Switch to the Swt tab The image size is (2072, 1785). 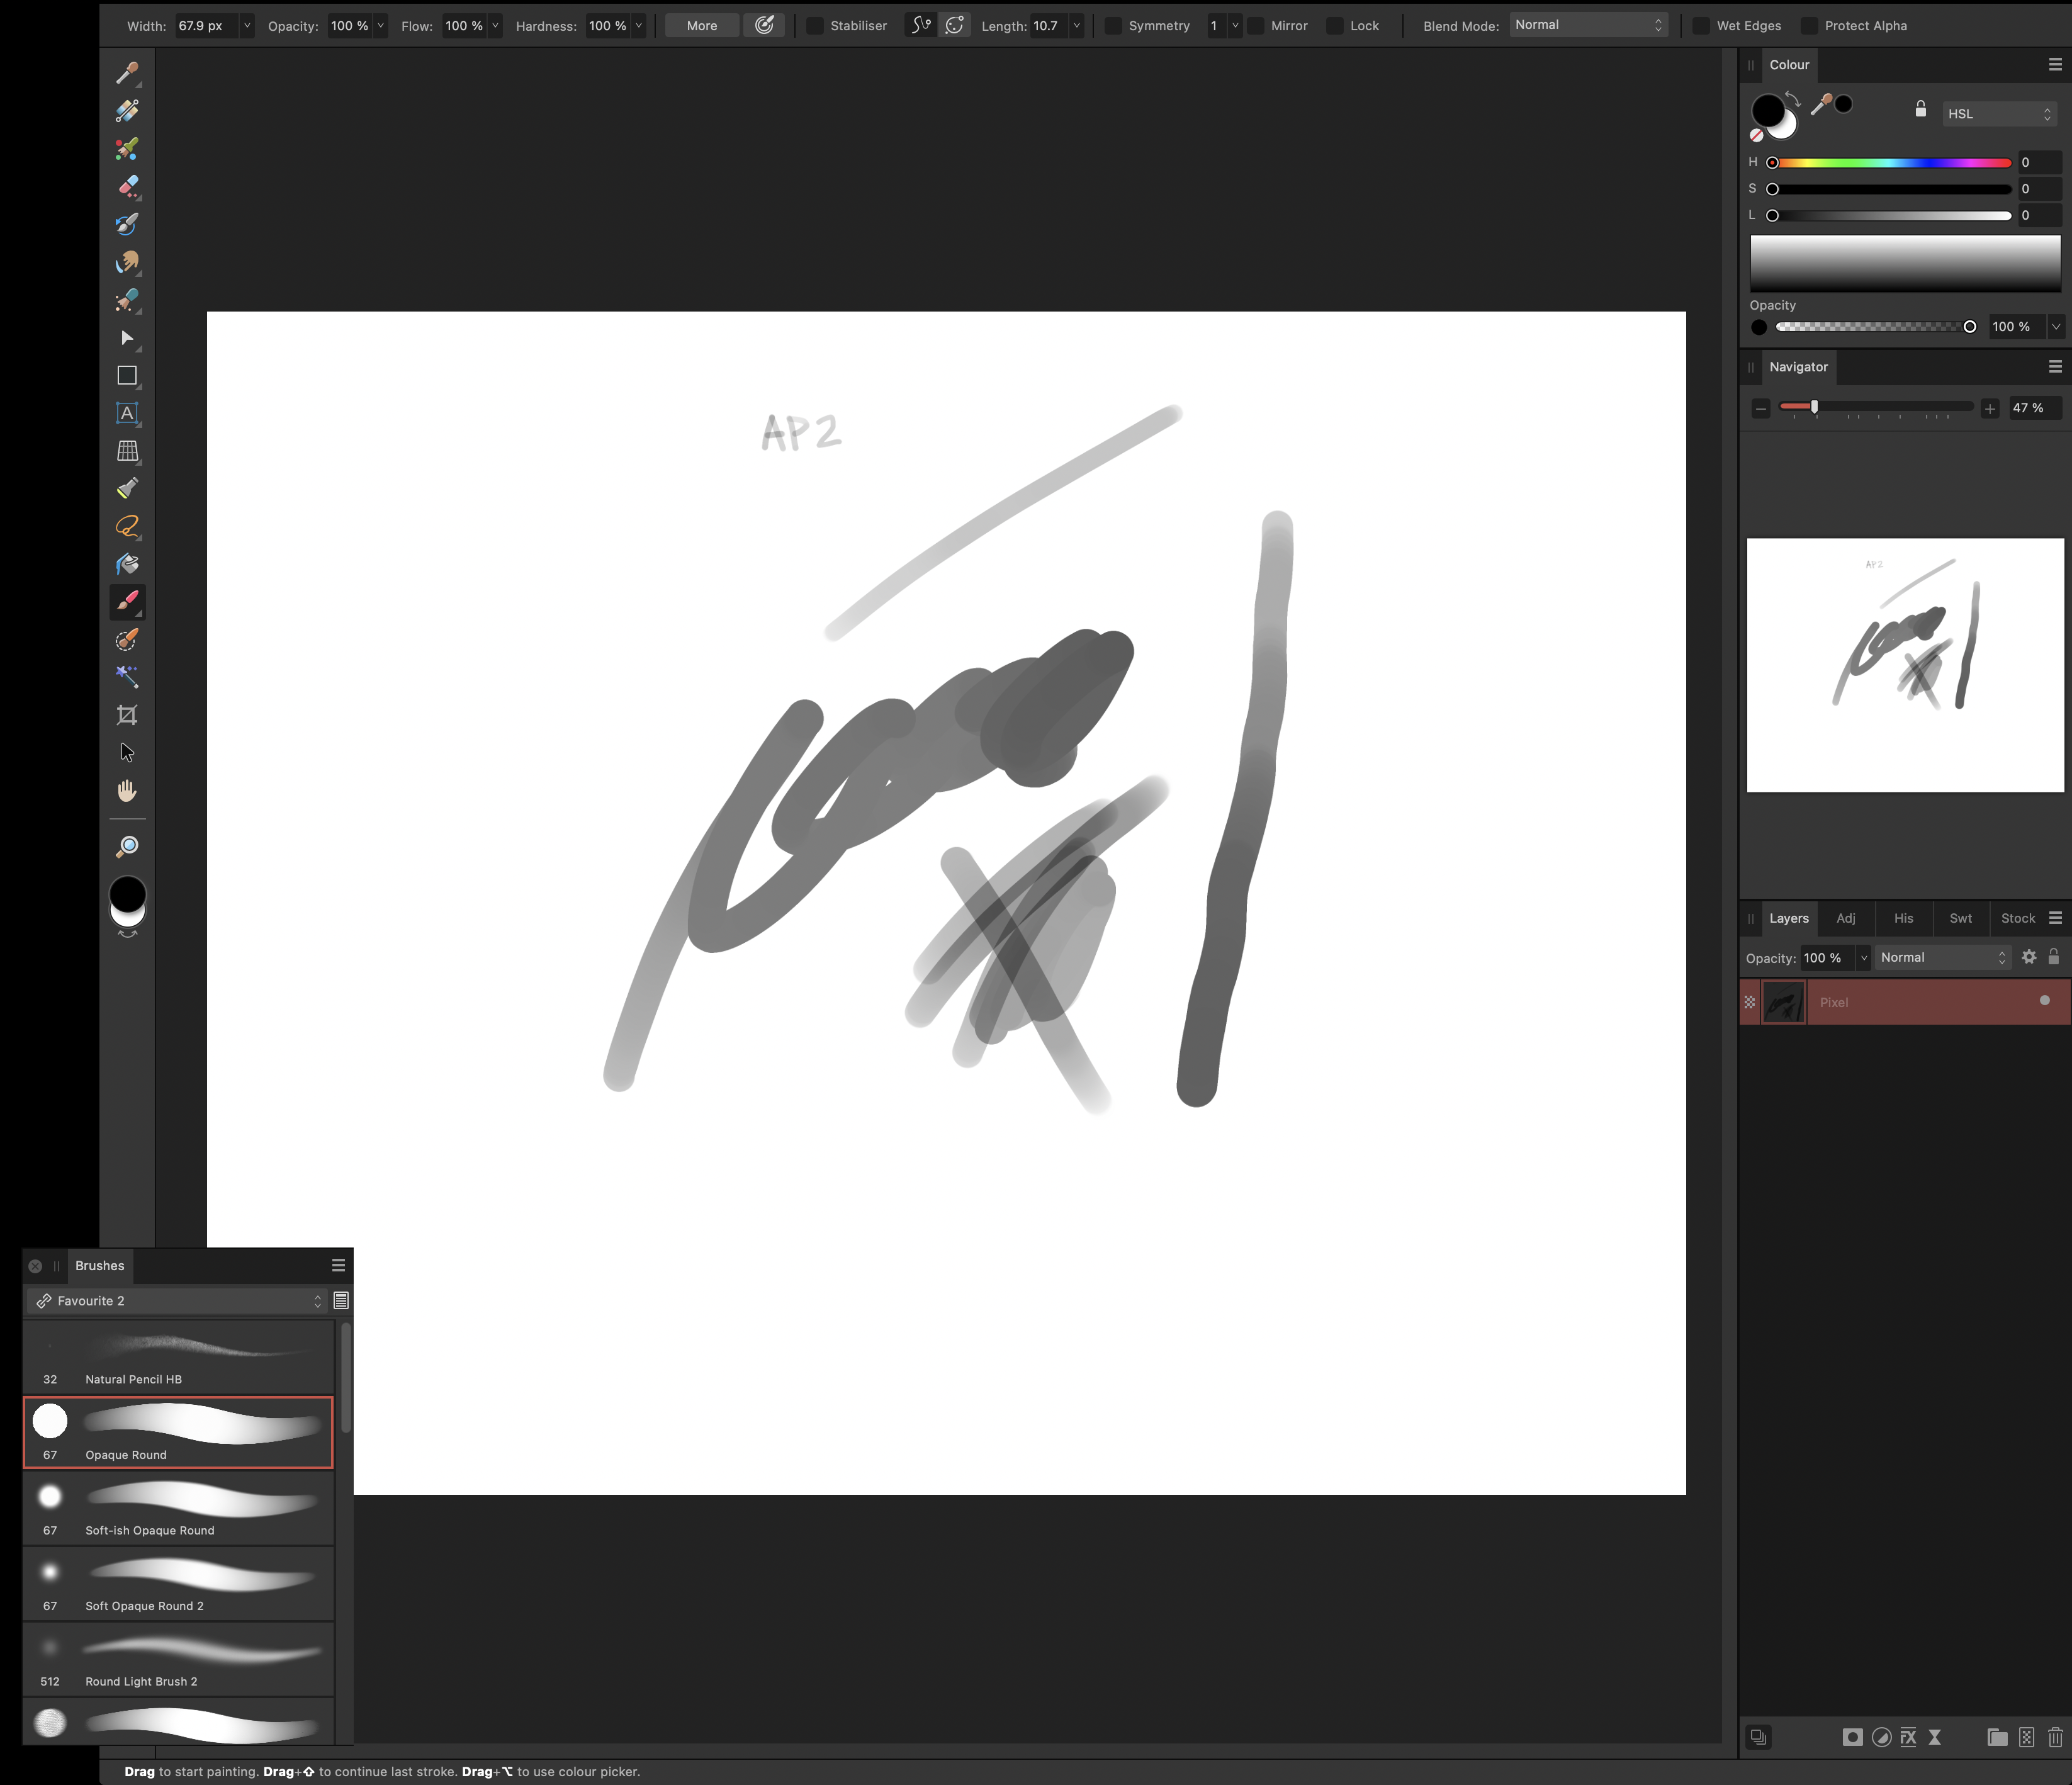click(1960, 918)
